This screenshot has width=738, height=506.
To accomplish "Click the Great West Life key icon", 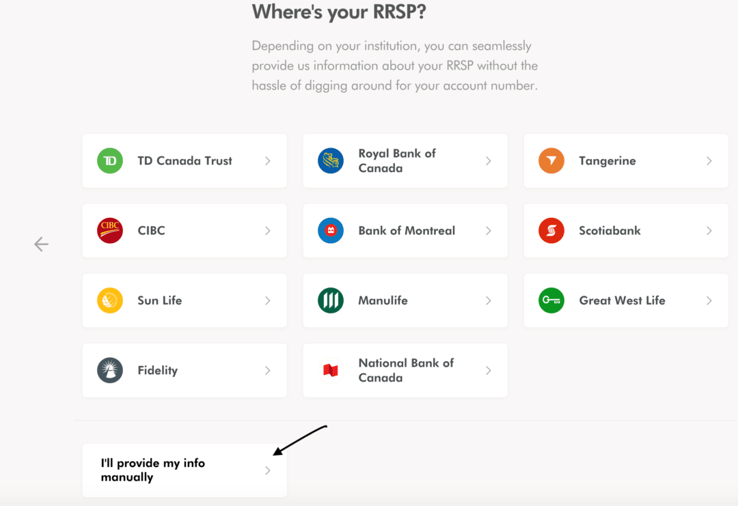I will click(x=551, y=300).
